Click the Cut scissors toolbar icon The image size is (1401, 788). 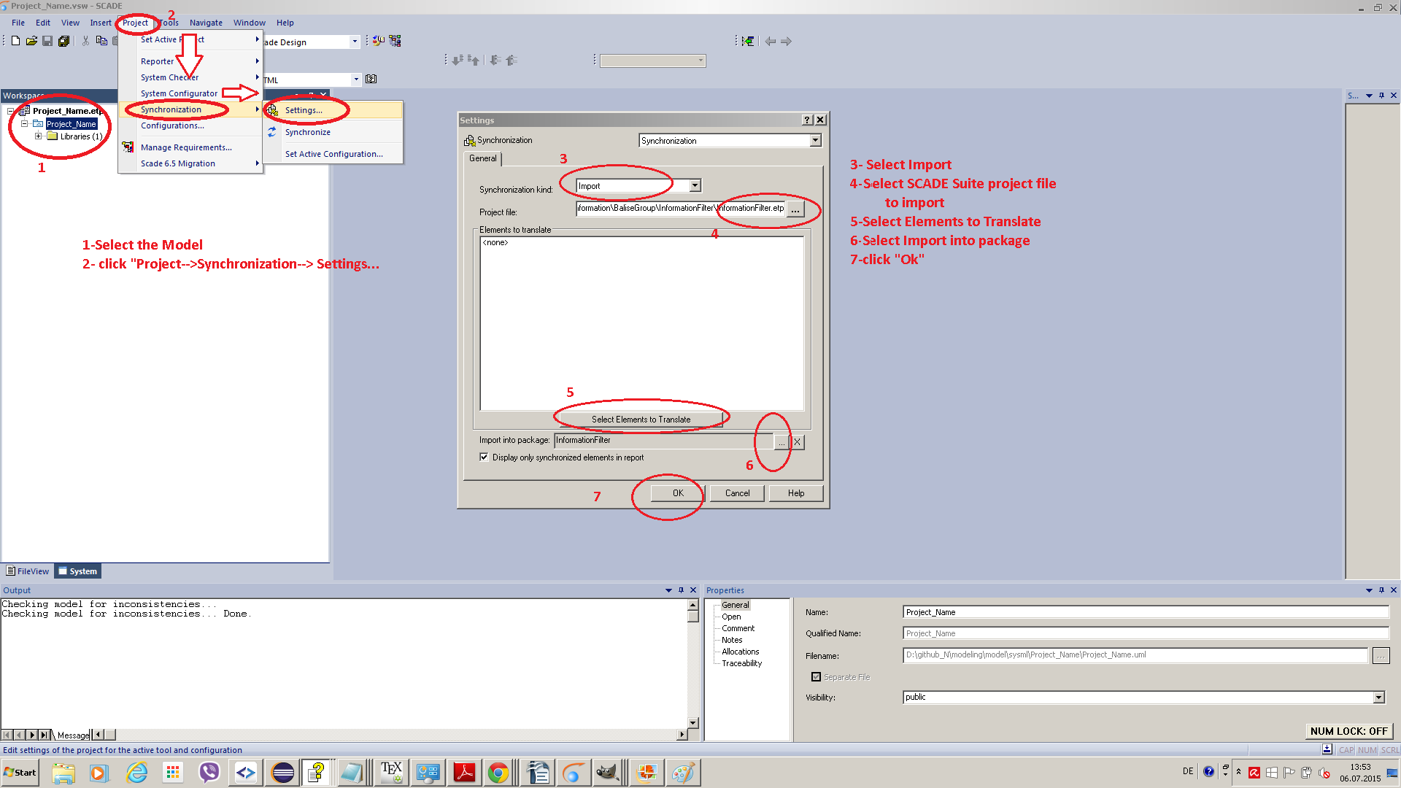click(85, 41)
